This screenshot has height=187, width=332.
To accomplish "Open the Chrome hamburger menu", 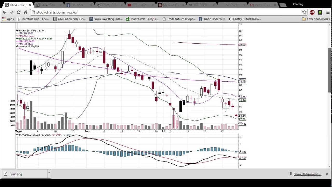I will (328, 12).
